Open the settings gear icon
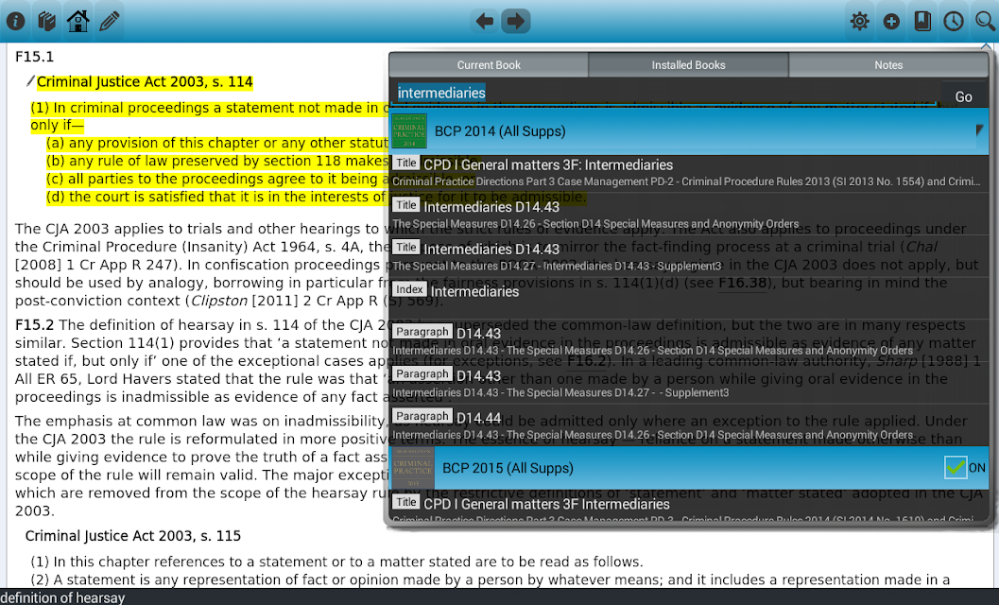999x605 pixels. tap(859, 21)
